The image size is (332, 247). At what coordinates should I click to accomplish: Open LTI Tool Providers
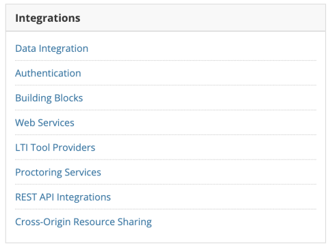pyautogui.click(x=55, y=147)
